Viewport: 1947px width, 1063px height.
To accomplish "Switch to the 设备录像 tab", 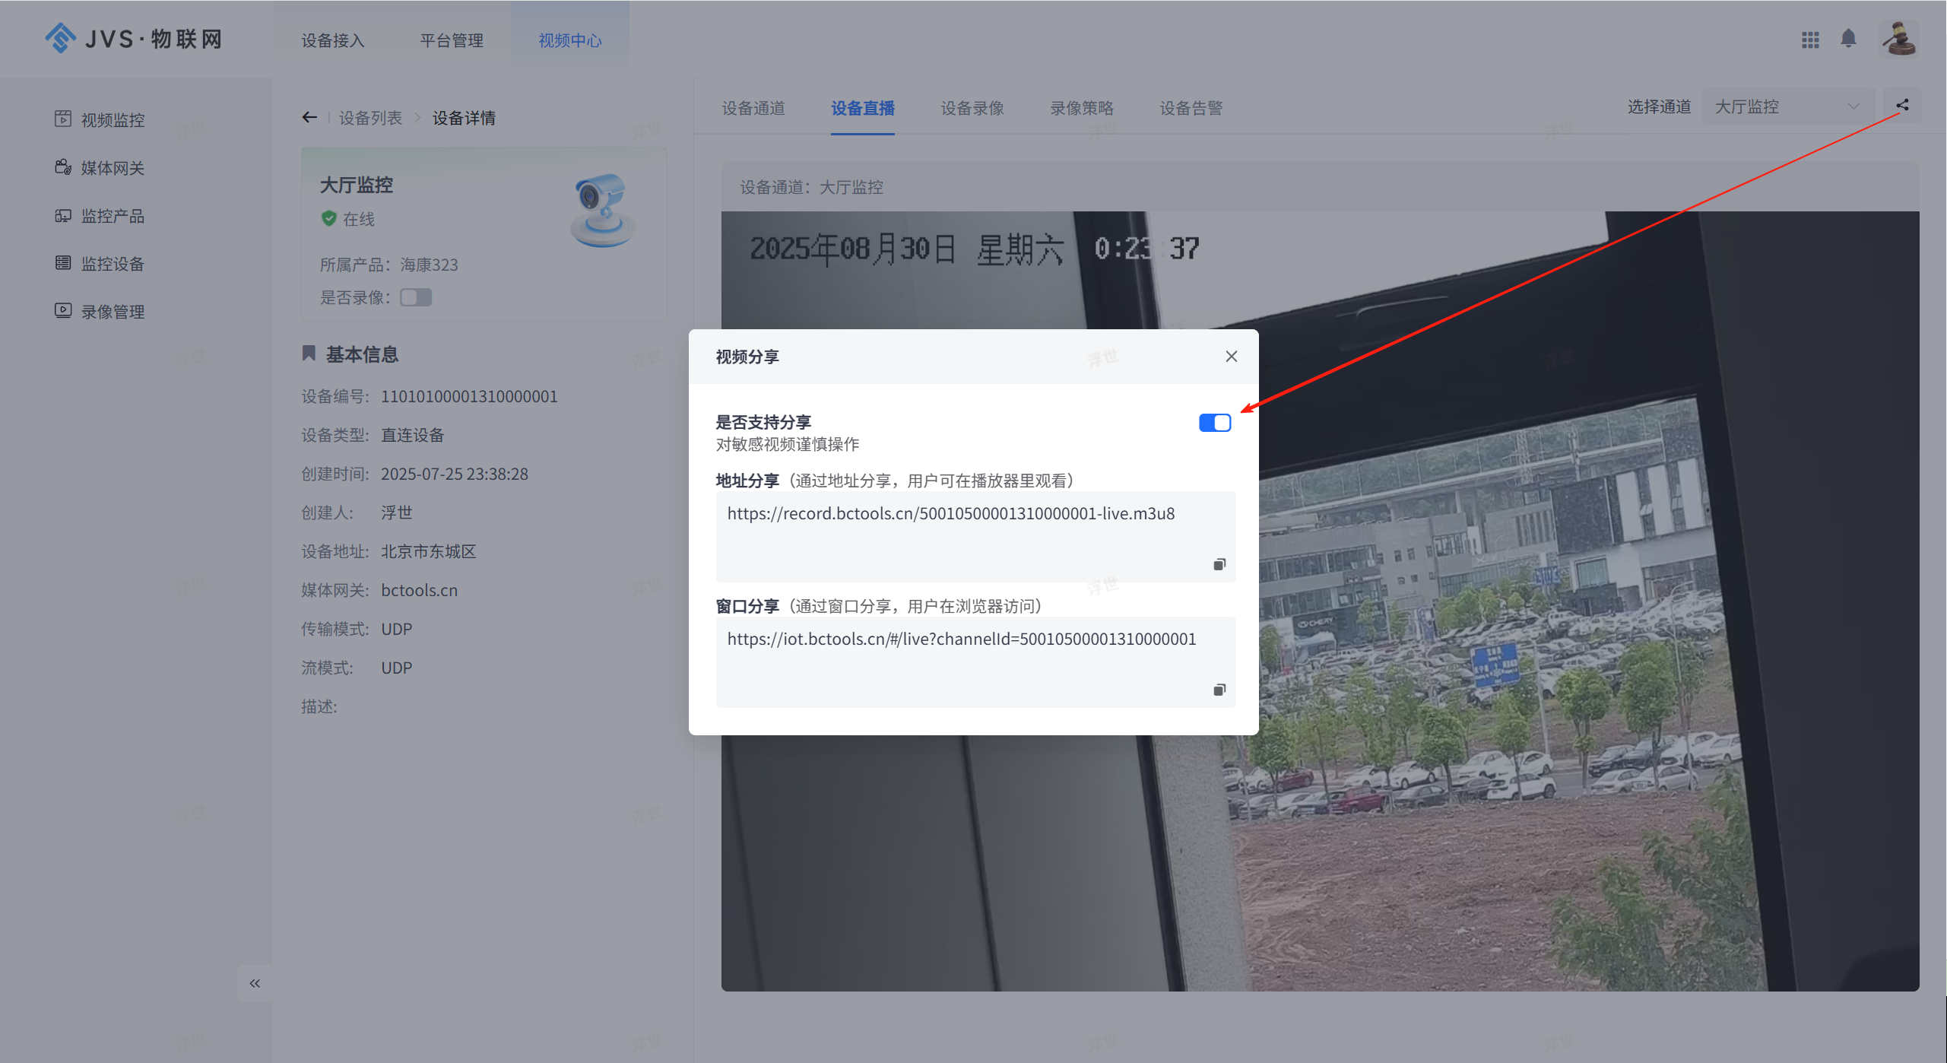I will (972, 108).
